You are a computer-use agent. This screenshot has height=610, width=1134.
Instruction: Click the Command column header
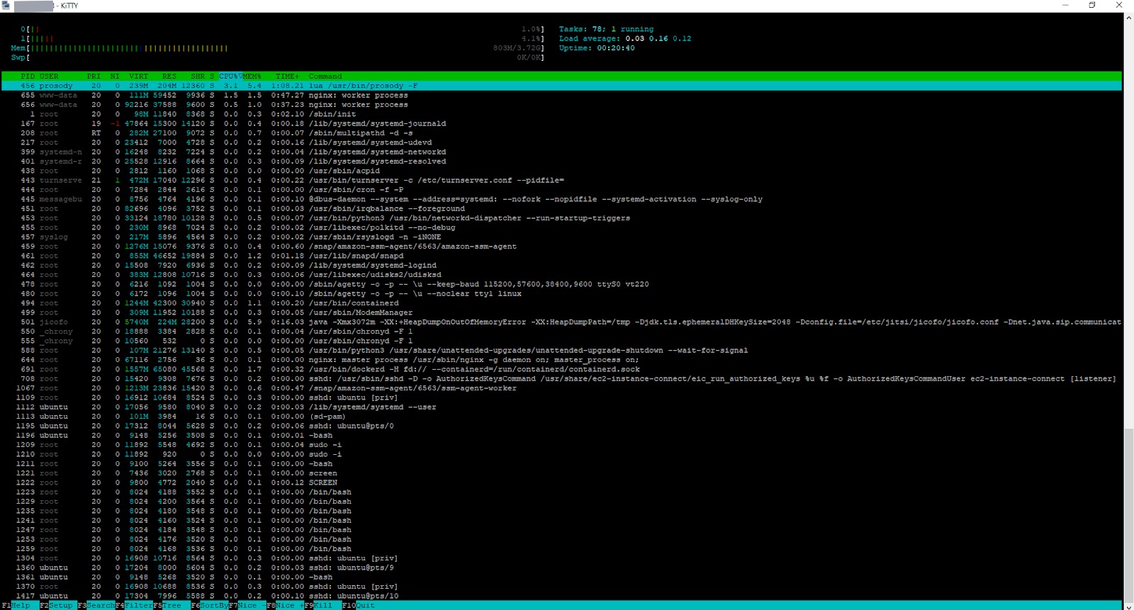point(325,77)
